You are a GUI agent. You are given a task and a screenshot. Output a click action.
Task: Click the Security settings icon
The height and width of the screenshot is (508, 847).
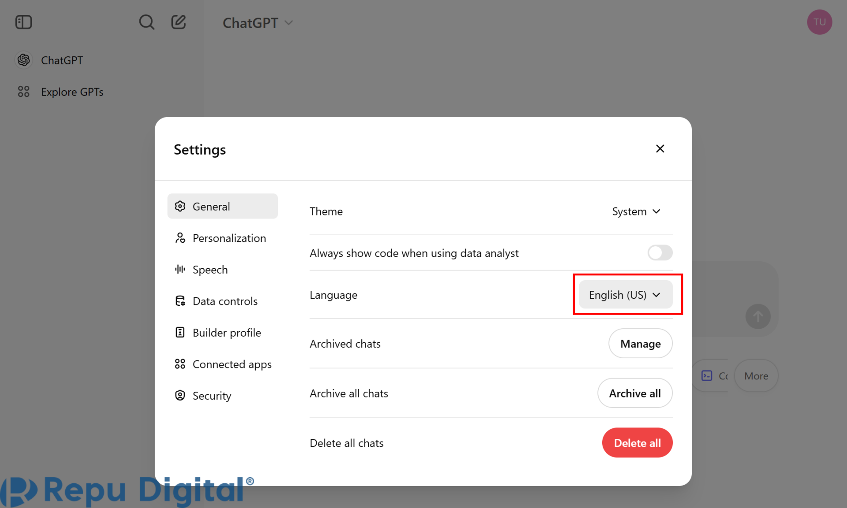(x=180, y=396)
